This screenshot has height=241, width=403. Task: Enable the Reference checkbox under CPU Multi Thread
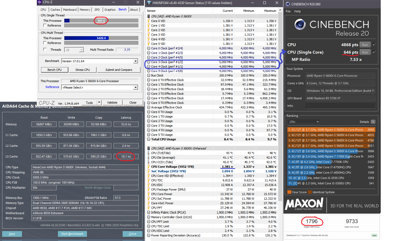[x=45, y=43]
